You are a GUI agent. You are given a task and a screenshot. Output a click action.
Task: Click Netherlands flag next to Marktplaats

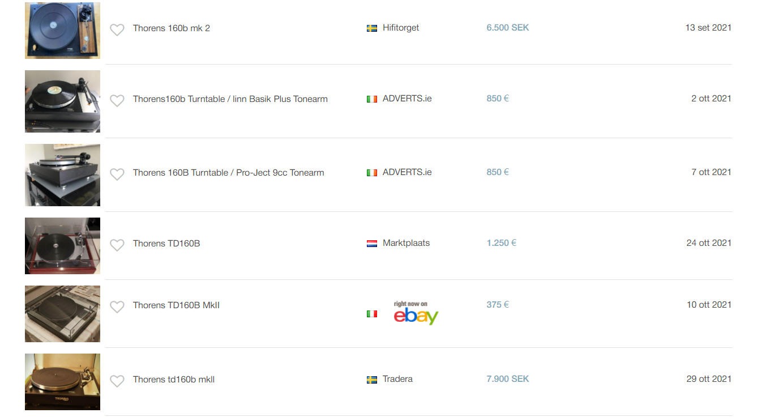[372, 244]
